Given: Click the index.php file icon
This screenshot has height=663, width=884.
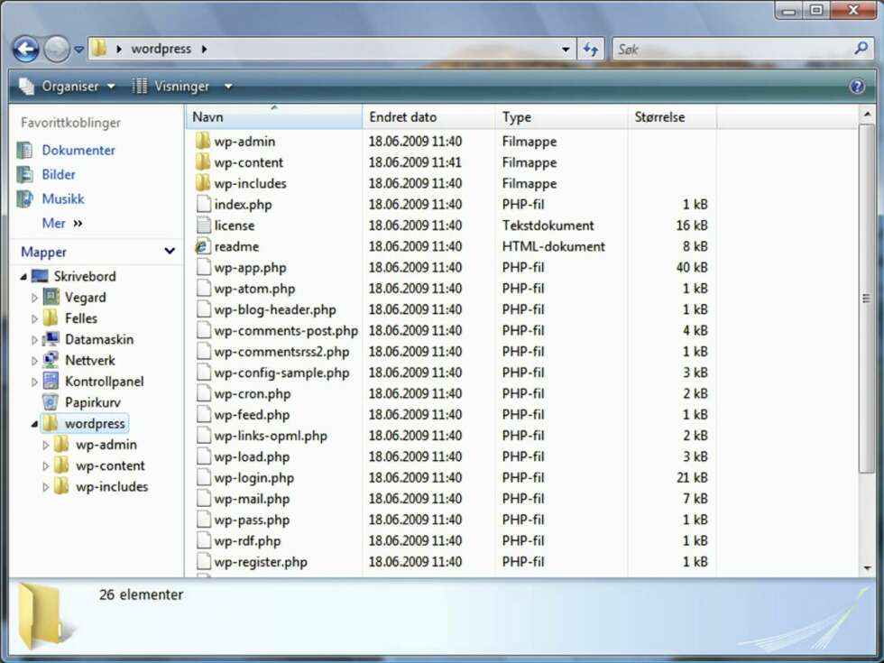Looking at the screenshot, I should (x=203, y=204).
